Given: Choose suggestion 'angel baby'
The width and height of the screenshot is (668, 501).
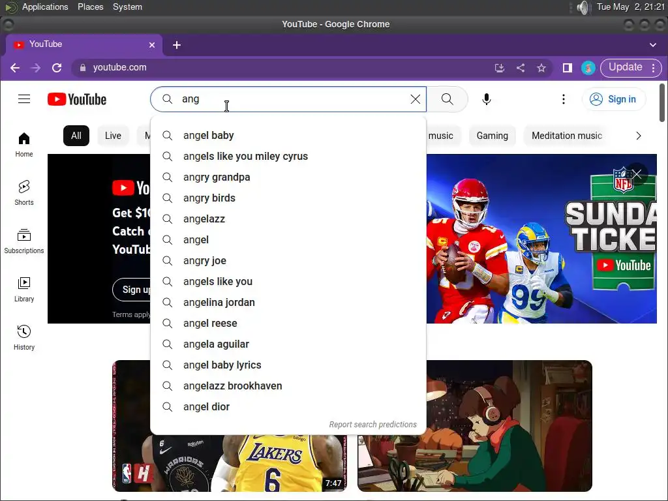Looking at the screenshot, I should click(288, 136).
